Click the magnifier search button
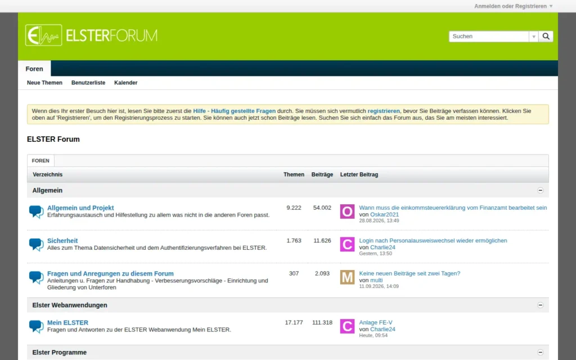Screen dimensions: 576x360 click(546, 37)
